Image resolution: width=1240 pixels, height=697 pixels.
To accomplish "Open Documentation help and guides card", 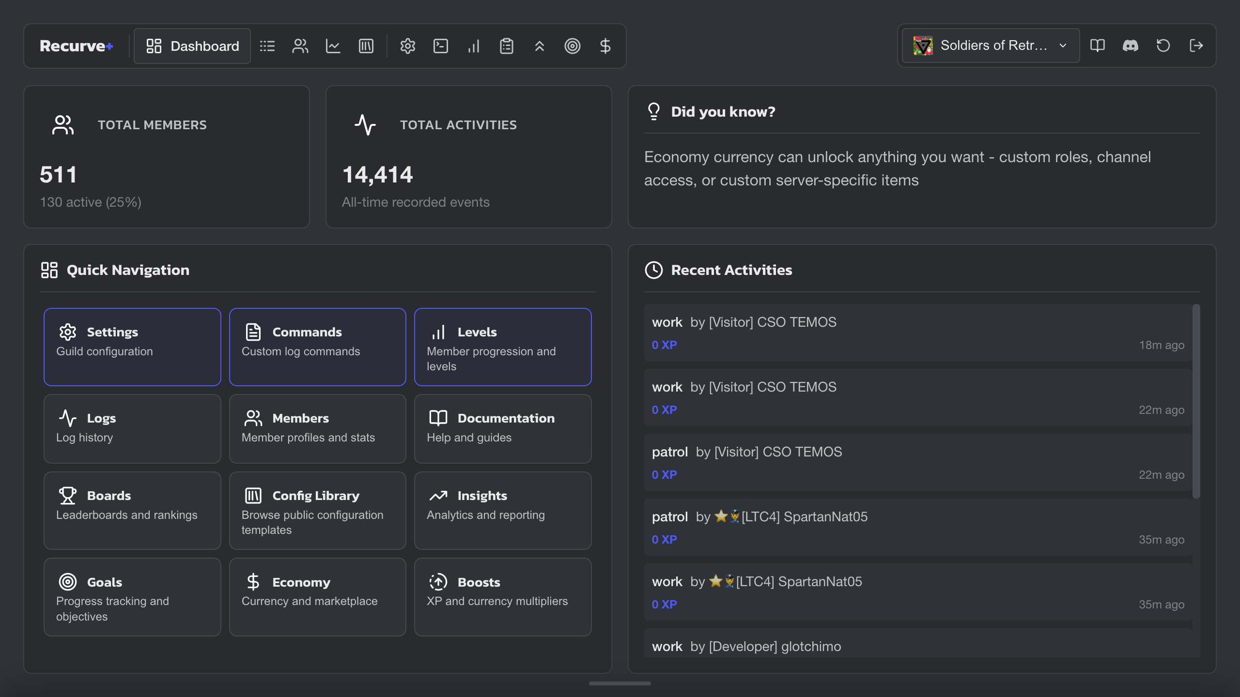I will pyautogui.click(x=502, y=428).
